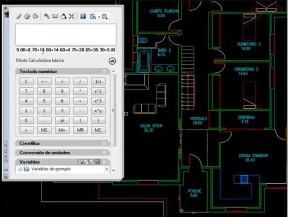The width and height of the screenshot is (288, 217).
Task: Click the palette scroll up arrow near Teclado numérico
Action: [x=113, y=71]
